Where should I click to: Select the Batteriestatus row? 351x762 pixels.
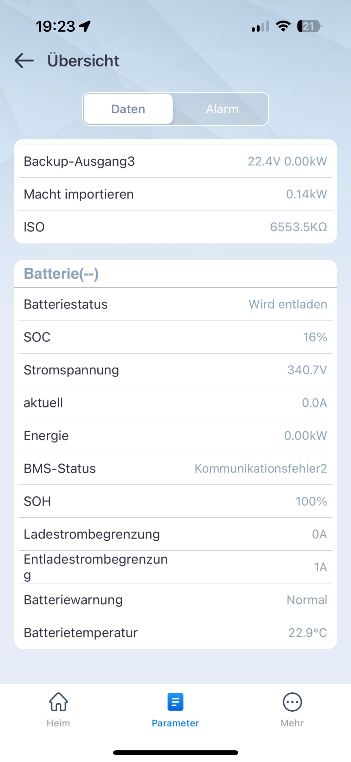point(175,304)
